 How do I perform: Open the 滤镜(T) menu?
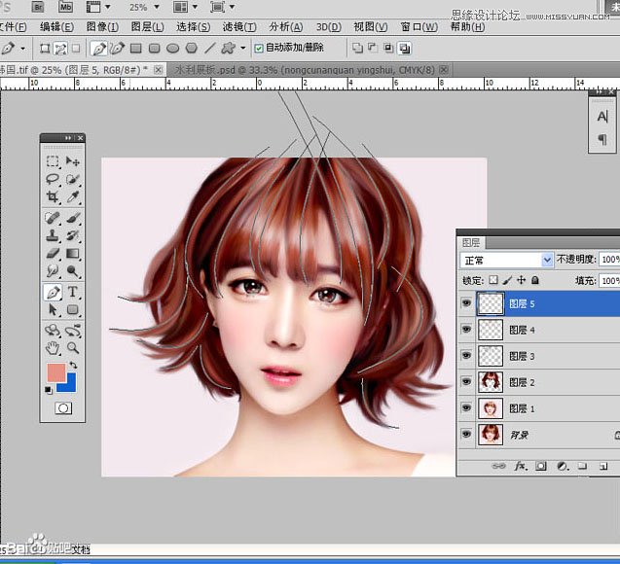click(x=238, y=26)
